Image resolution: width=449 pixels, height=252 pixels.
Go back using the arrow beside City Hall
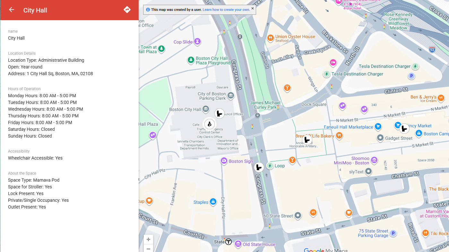12,10
